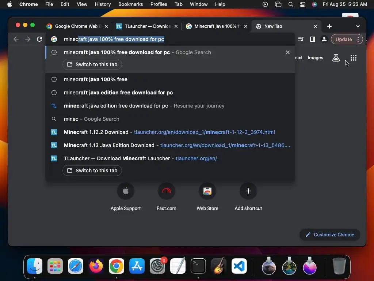The height and width of the screenshot is (281, 374).
Task: Open Minecraft 1.12.2 Download suggestion
Action: [x=170, y=132]
